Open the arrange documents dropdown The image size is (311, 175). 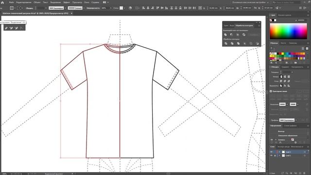[106, 2]
